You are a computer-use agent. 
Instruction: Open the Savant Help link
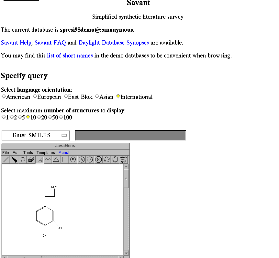(16, 43)
